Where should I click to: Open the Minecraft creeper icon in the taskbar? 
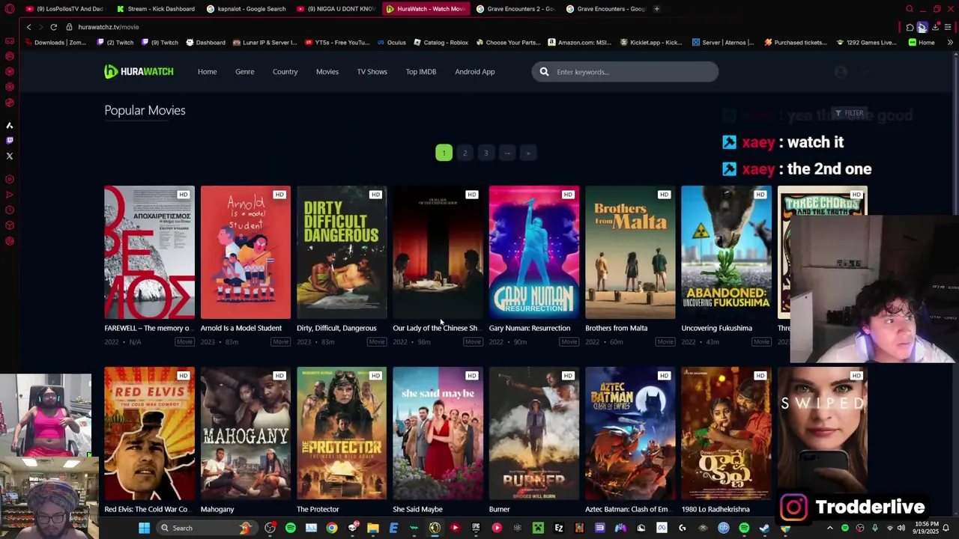[x=538, y=528]
